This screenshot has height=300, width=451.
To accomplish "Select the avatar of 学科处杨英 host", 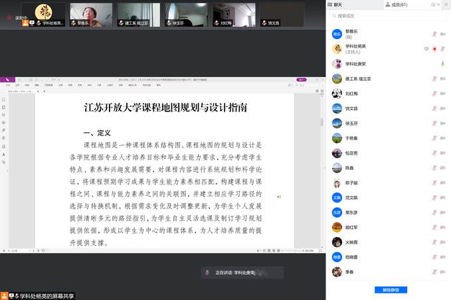I will (x=337, y=49).
